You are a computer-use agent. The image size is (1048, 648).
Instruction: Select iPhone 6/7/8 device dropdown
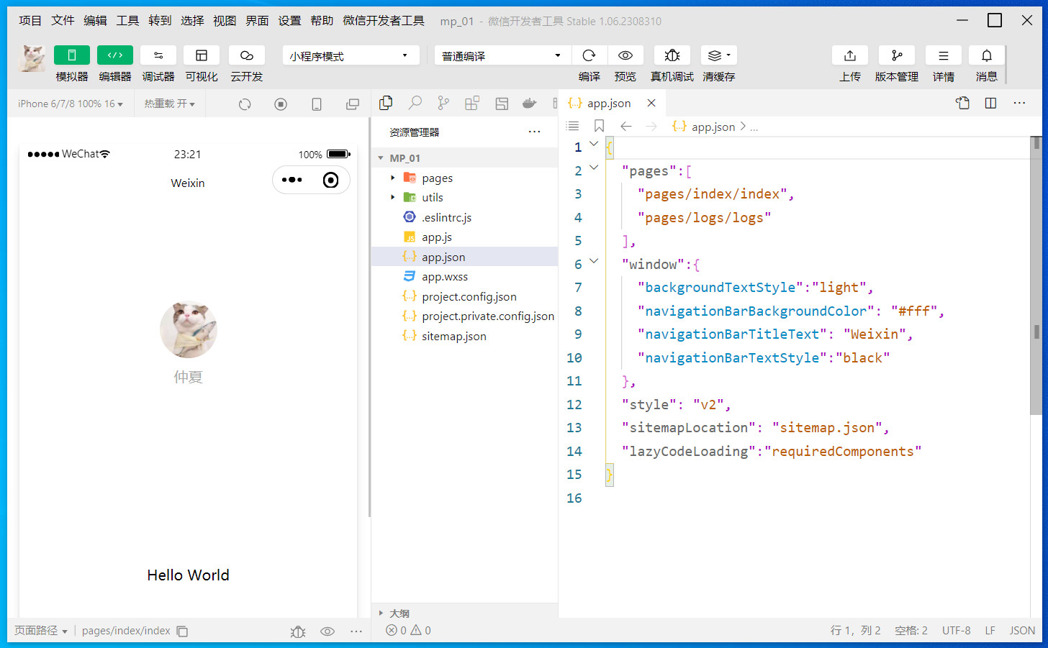[x=71, y=104]
